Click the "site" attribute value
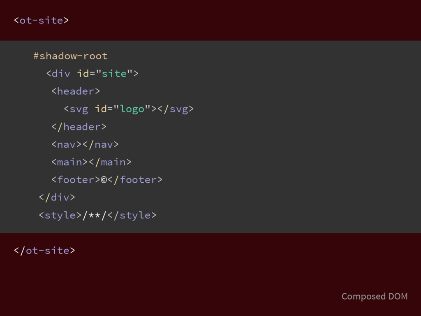 point(114,73)
